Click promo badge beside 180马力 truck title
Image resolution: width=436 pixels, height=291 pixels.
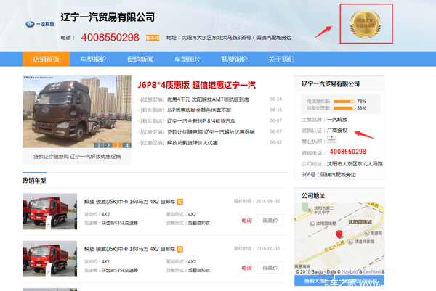[x=180, y=249]
